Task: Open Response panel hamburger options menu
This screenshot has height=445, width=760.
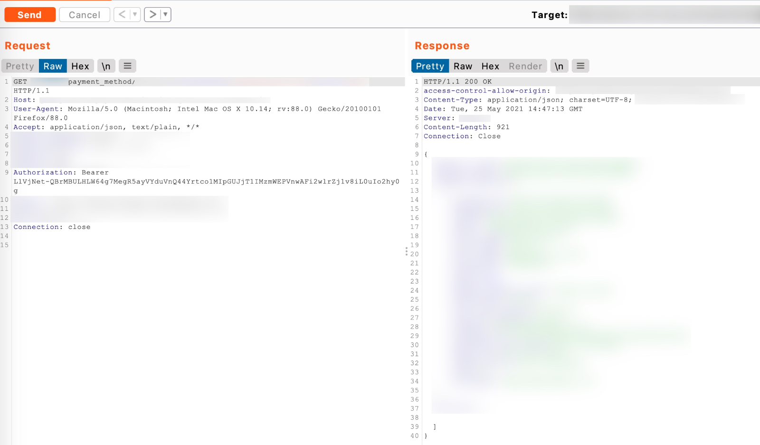Action: click(580, 66)
